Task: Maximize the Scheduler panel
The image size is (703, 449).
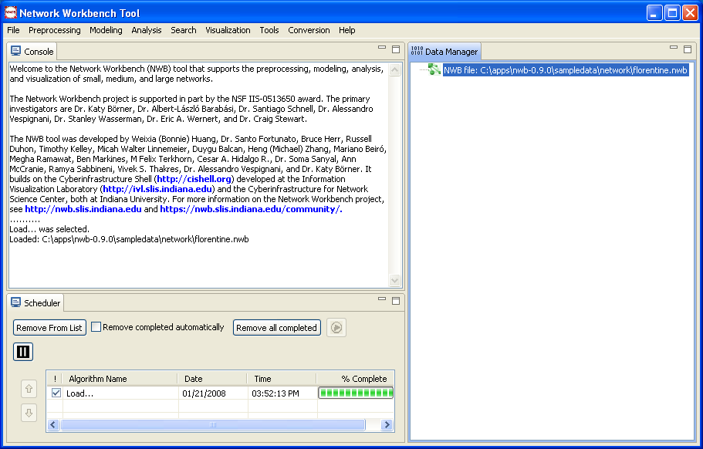Action: [x=395, y=301]
